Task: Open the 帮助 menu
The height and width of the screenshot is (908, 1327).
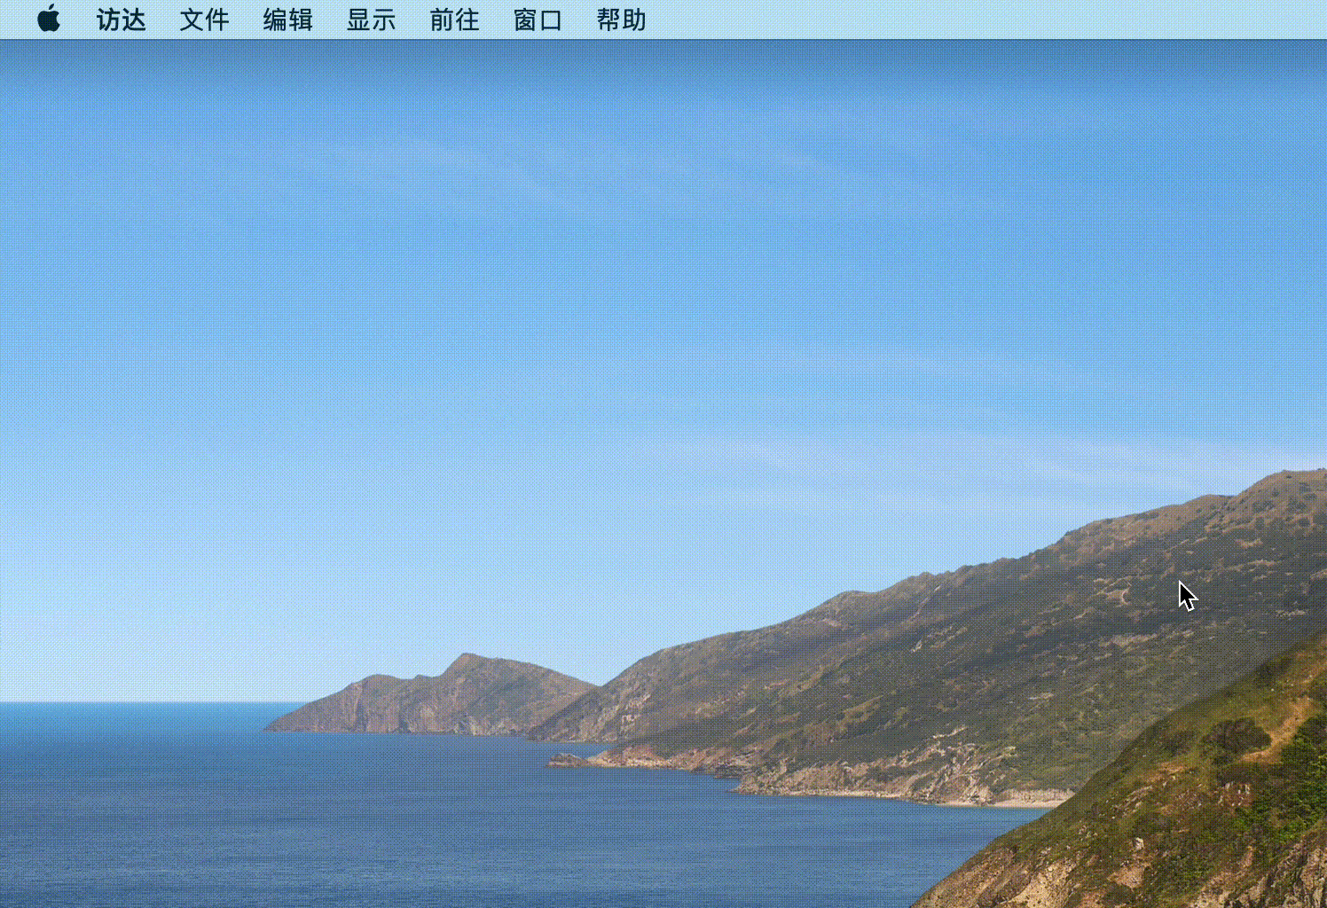Action: [622, 20]
